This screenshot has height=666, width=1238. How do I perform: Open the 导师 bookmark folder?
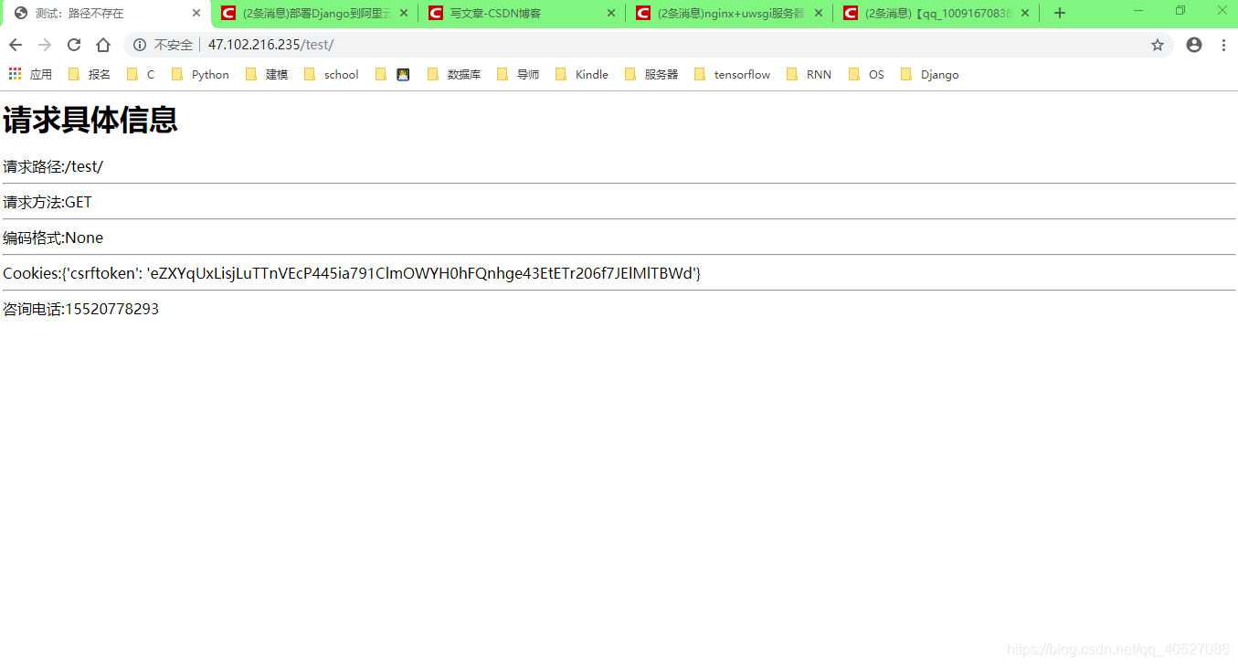[518, 74]
